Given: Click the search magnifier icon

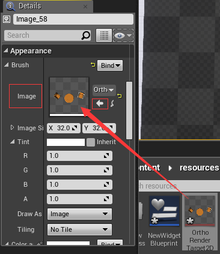Looking at the screenshot, I should 86,35.
